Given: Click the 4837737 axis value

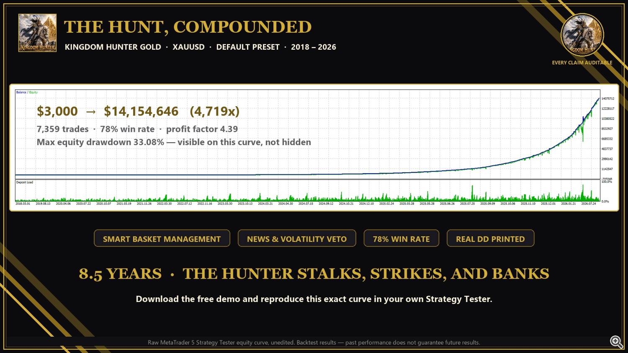Looking at the screenshot, I should click(607, 149).
